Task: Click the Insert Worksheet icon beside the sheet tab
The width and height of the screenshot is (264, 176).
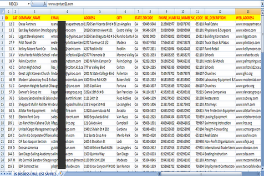Action: (x=61, y=174)
